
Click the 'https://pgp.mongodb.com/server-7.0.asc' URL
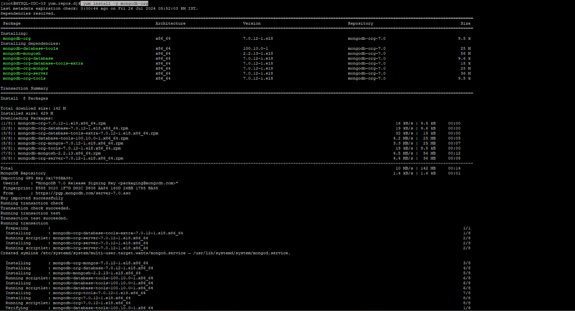[x=83, y=193]
